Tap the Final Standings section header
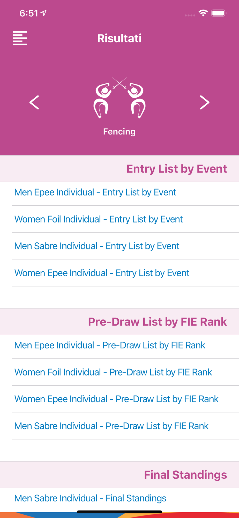Screen dimensions: 239x518 tap(185, 475)
